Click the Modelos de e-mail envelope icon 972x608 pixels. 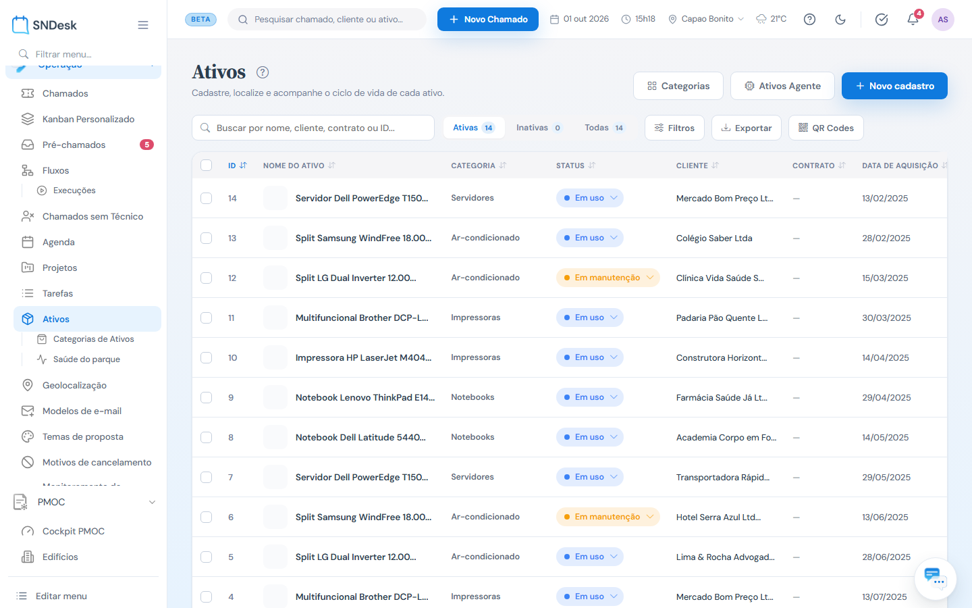28,411
